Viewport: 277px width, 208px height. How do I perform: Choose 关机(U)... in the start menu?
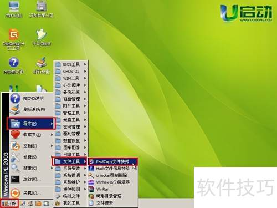[x=32, y=193]
